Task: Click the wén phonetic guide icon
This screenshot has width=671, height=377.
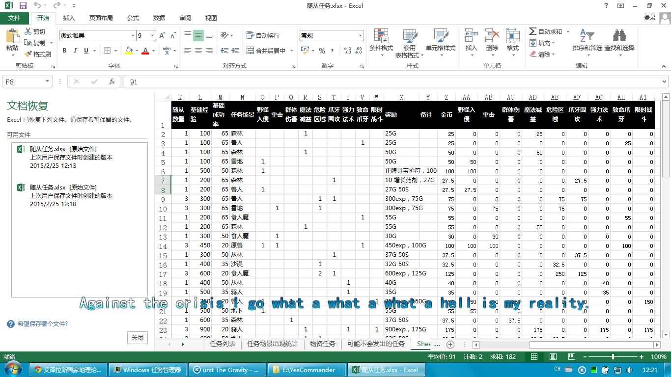Action: click(x=167, y=51)
